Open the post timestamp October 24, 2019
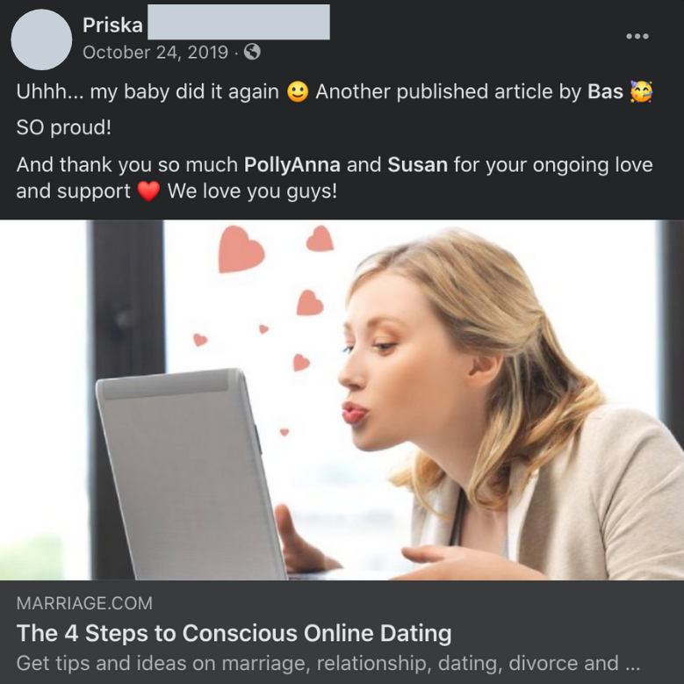Screen dimensions: 684x684 (155, 53)
